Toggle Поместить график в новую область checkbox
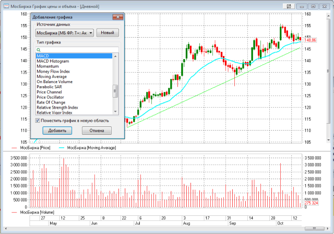 point(38,121)
